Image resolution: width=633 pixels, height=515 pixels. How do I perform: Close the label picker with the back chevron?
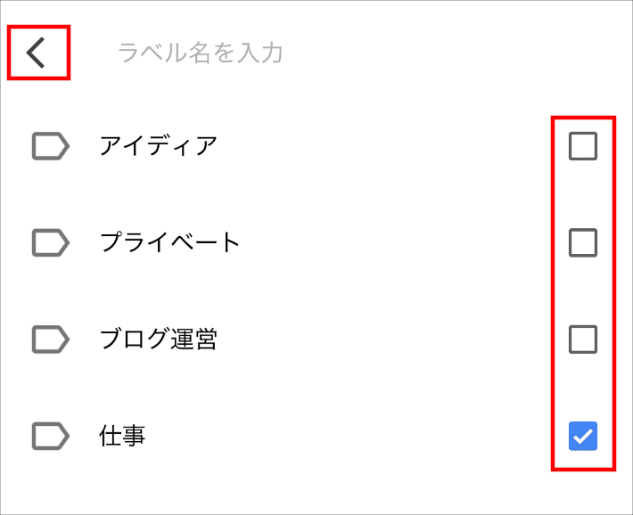[x=37, y=53]
